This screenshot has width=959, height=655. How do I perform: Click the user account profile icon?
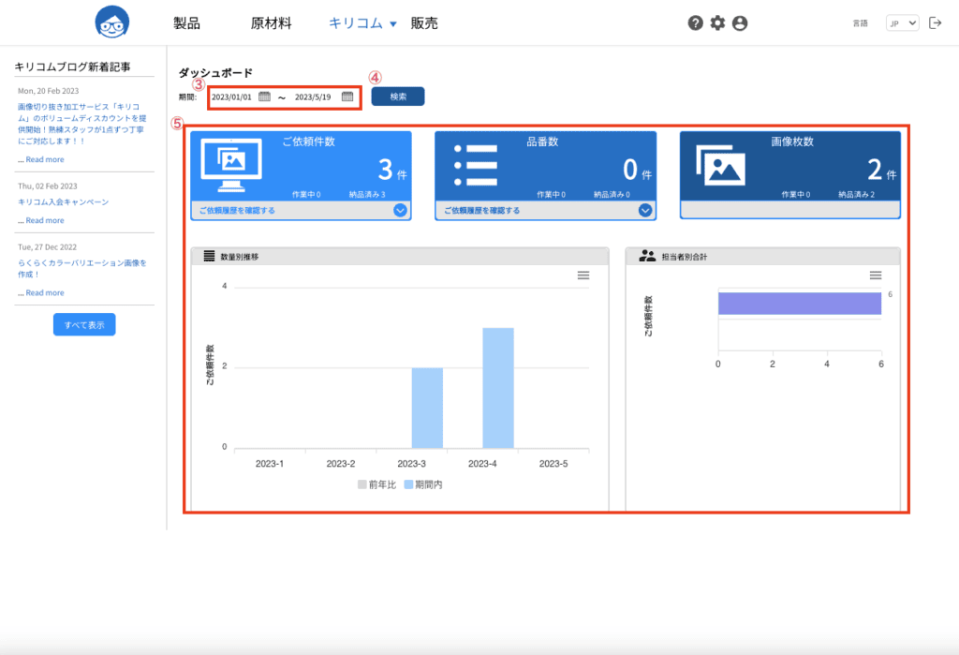[x=740, y=23]
